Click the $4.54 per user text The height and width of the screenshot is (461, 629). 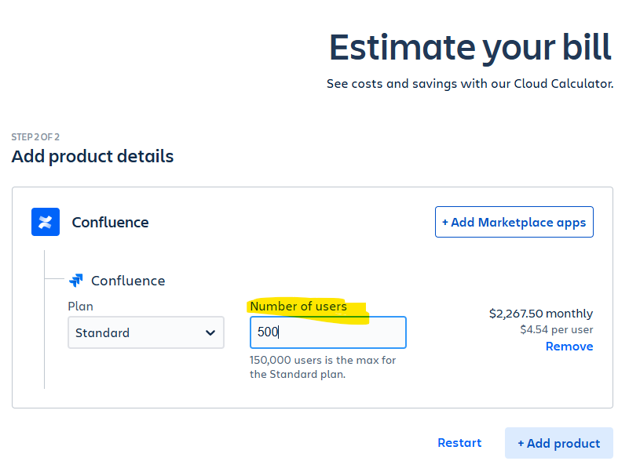pos(556,329)
